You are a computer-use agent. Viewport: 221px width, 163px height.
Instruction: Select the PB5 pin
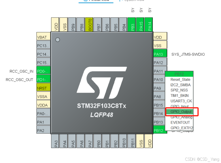[x=114, y=25]
